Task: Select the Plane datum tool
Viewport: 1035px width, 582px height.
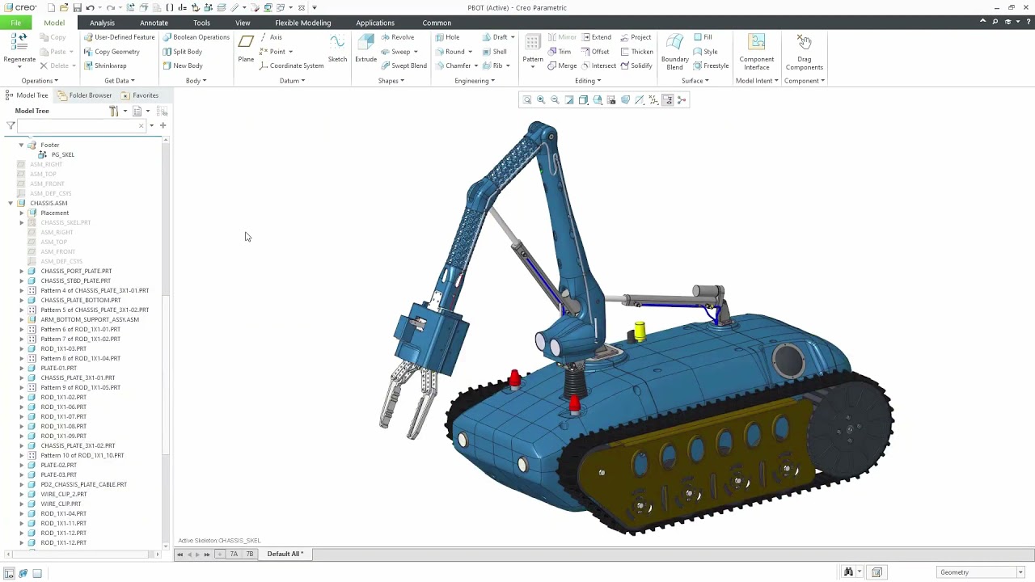Action: 246,42
